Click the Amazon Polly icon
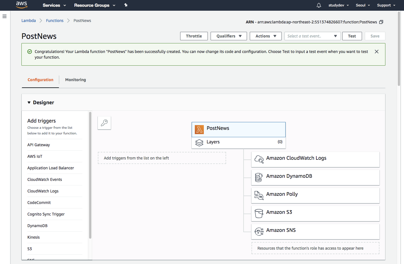Viewport: 404px width, 264px height. pos(259,196)
